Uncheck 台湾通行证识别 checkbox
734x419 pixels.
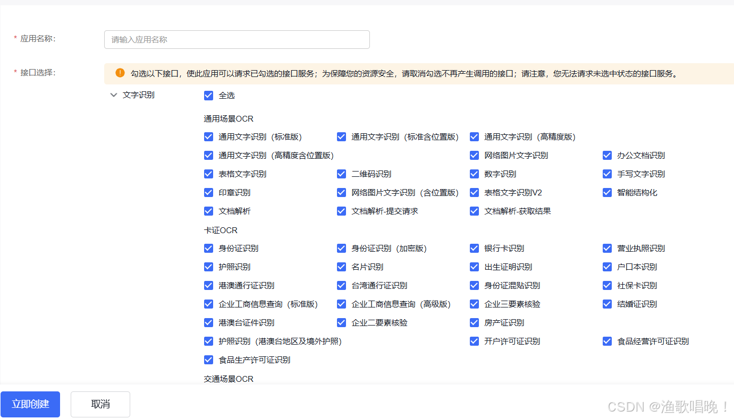pyautogui.click(x=341, y=285)
